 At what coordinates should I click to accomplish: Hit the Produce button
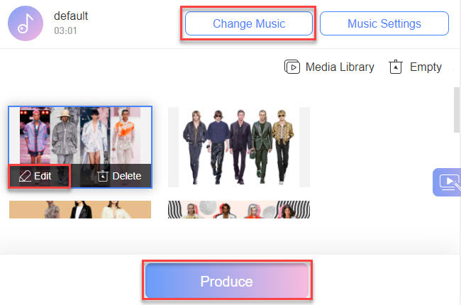pyautogui.click(x=227, y=282)
